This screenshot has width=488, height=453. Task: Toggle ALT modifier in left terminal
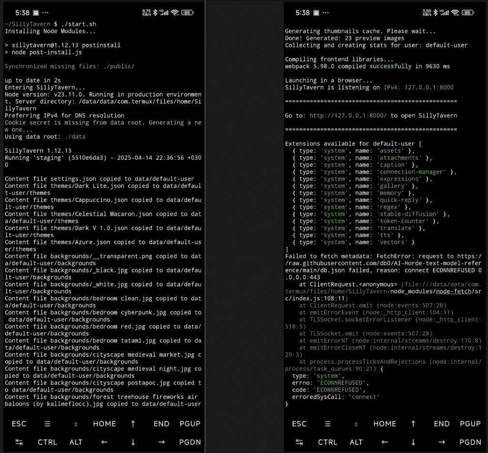(76, 442)
